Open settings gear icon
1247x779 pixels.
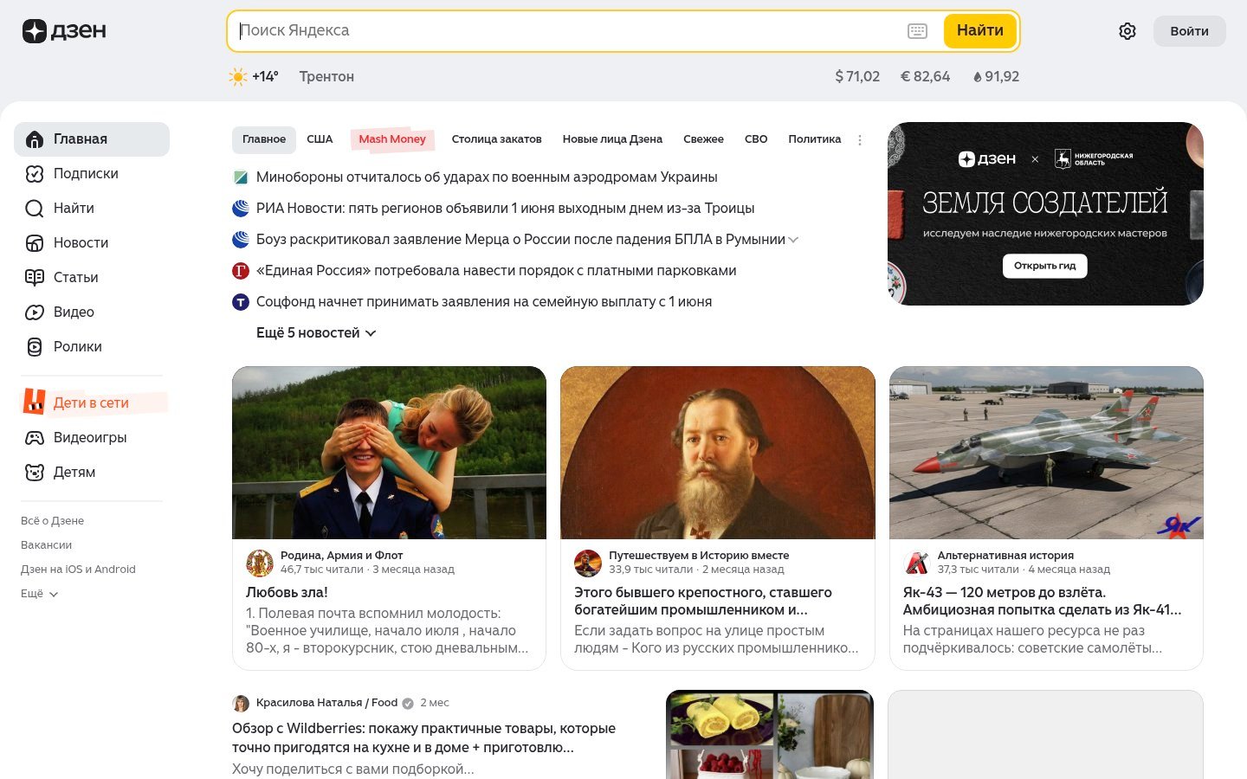coord(1127,31)
